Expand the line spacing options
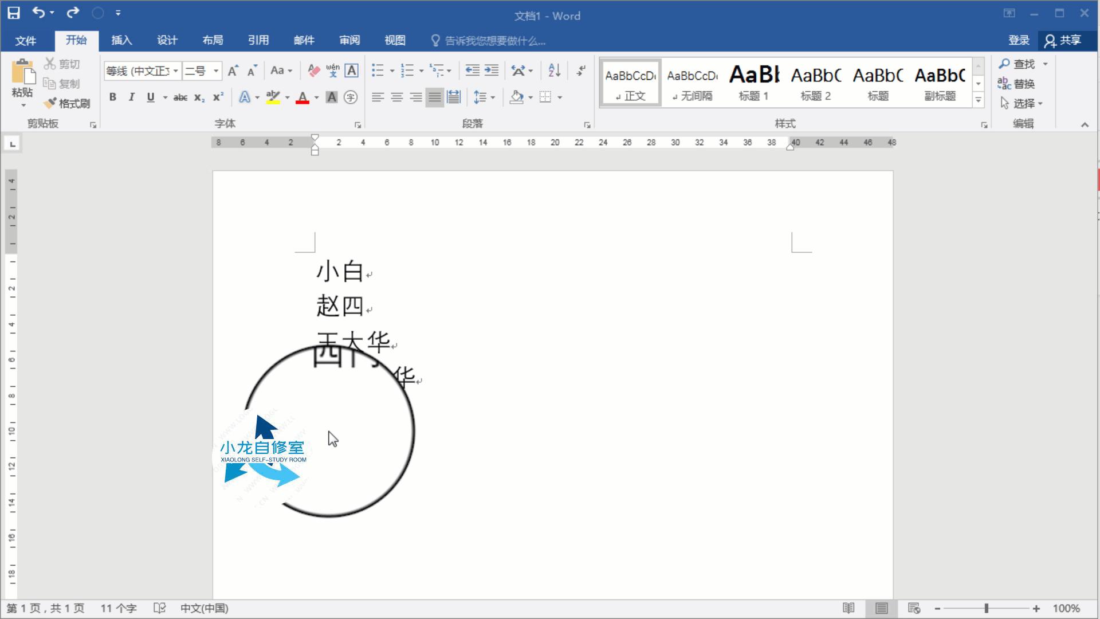The width and height of the screenshot is (1100, 619). (x=493, y=97)
